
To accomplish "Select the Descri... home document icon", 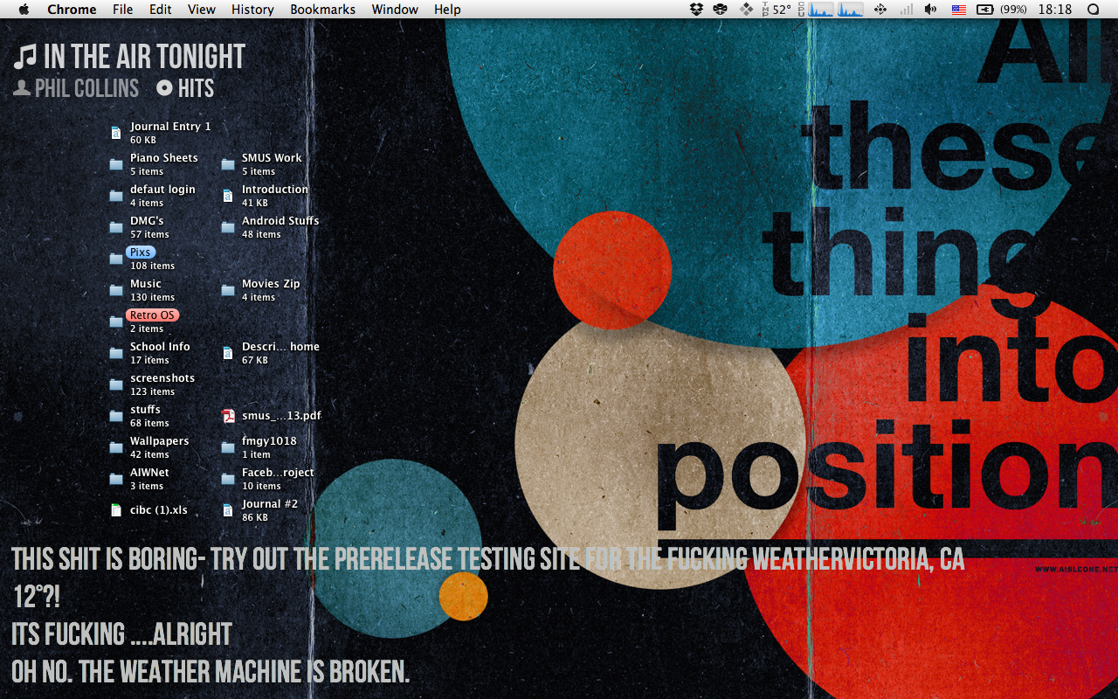I will tap(227, 353).
